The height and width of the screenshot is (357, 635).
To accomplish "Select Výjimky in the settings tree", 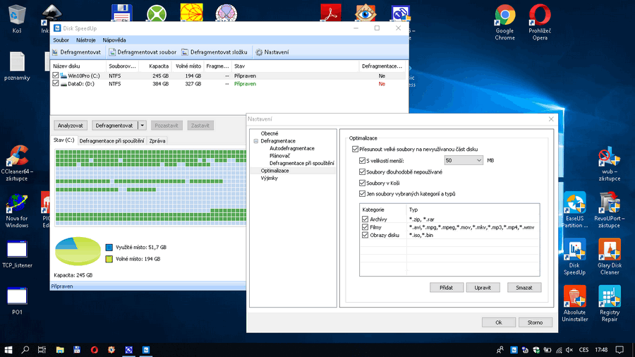I will tap(269, 178).
